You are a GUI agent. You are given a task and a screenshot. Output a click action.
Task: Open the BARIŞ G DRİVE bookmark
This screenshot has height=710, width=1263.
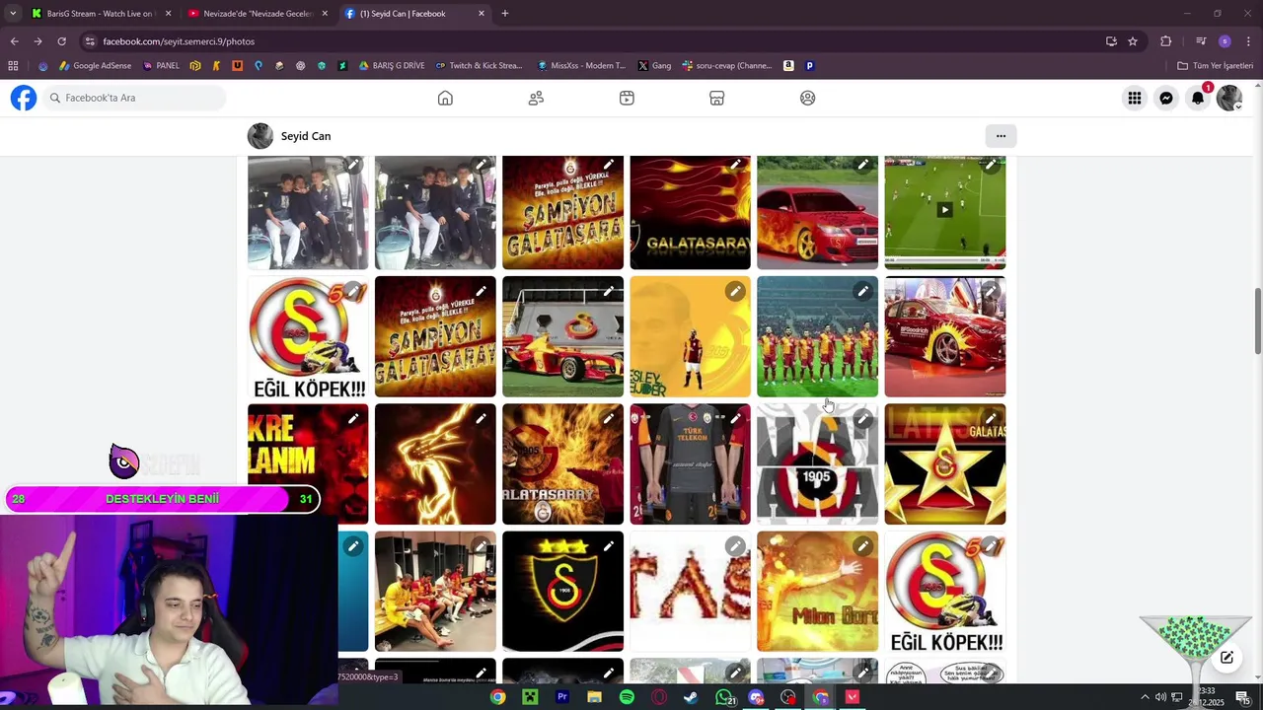point(392,66)
